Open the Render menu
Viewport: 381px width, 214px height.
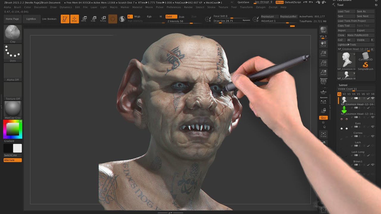coord(188,7)
